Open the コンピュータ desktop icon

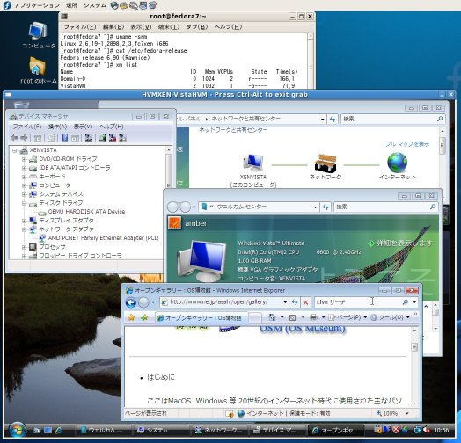[x=38, y=31]
